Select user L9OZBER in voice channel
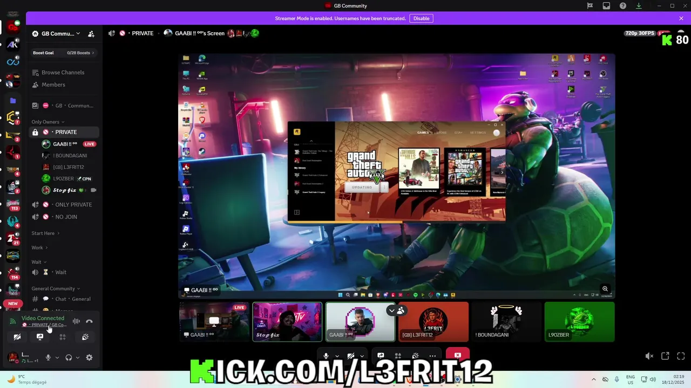The image size is (691, 388). click(70, 178)
